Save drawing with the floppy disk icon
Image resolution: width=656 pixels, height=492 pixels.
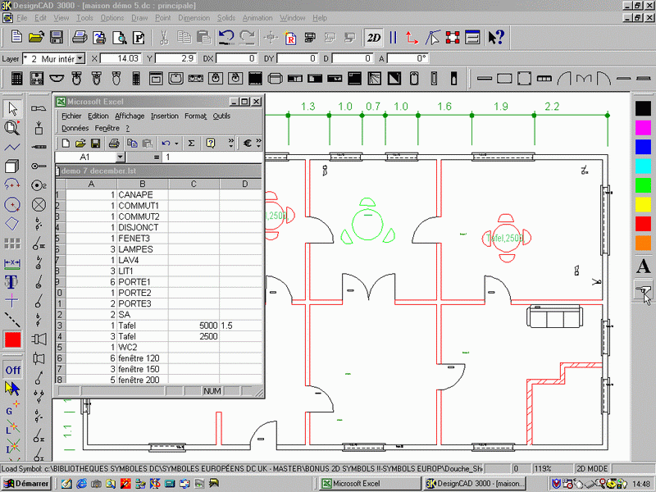point(57,37)
